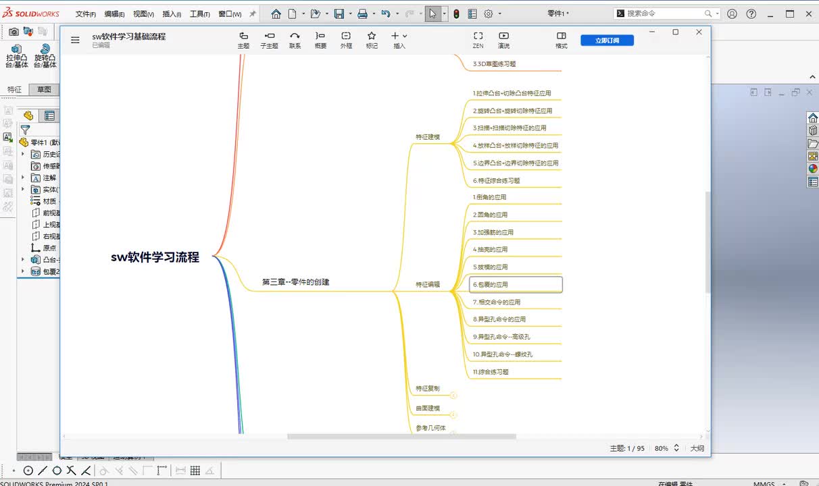Open dropdown arrow next to Save icon

click(350, 13)
